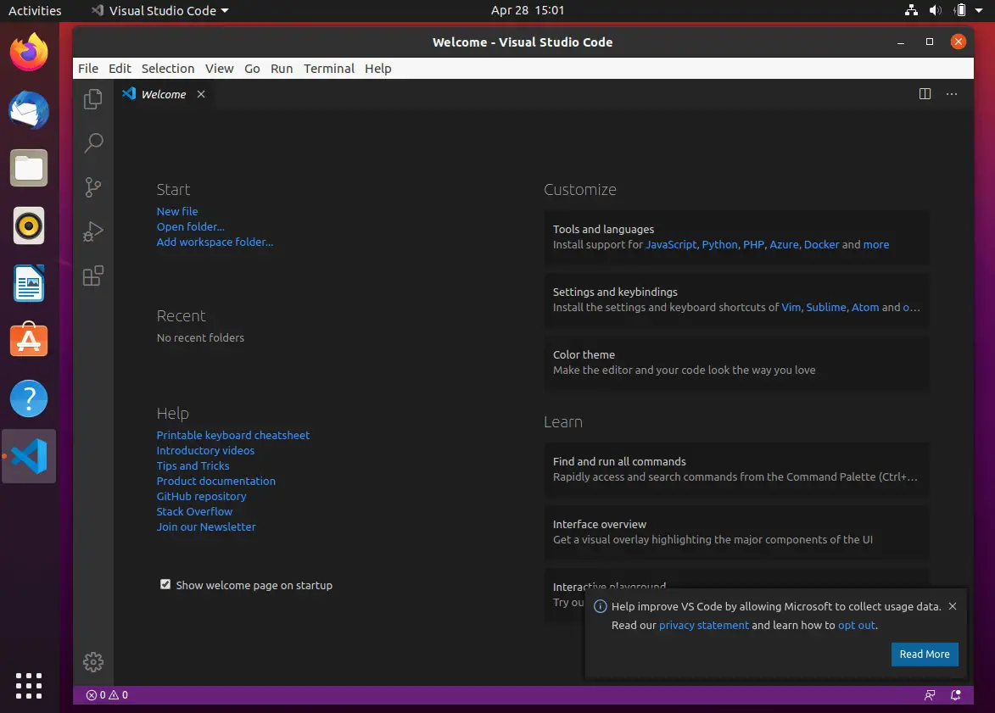Open the editor More Actions ellipsis menu
Viewport: 995px width, 713px height.
point(952,94)
